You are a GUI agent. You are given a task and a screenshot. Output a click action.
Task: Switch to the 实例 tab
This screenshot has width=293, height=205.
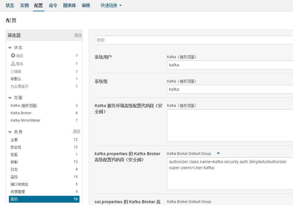(24, 5)
